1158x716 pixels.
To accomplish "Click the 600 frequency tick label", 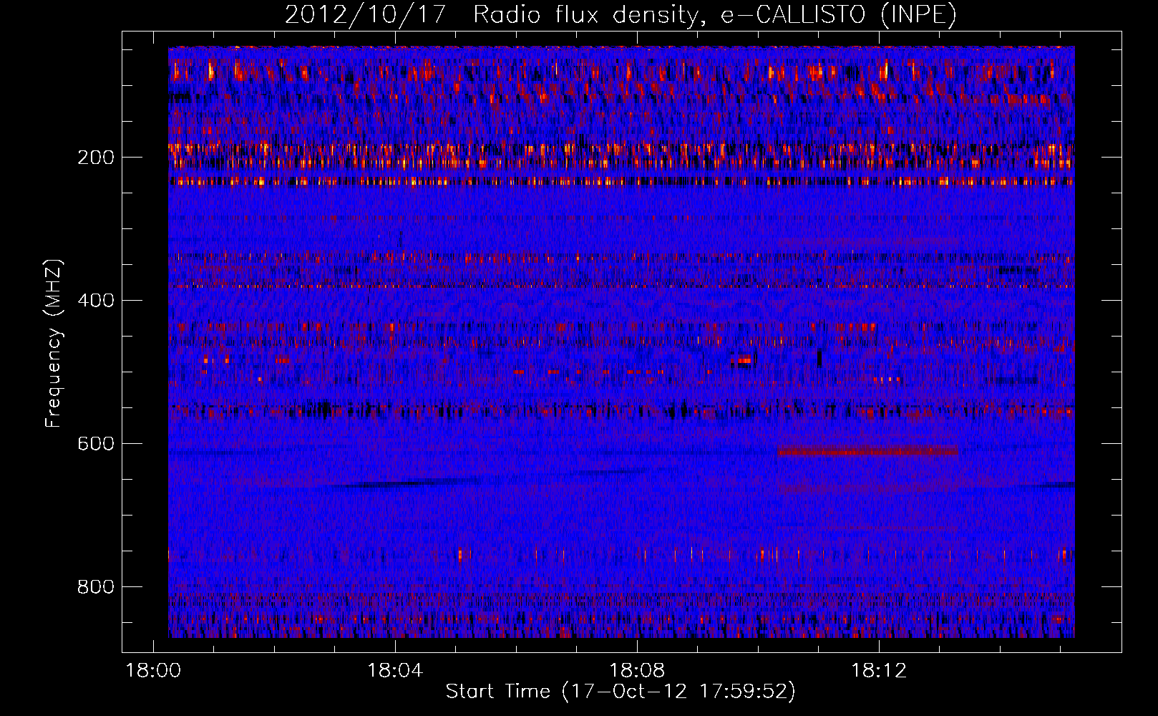I will click(x=96, y=444).
